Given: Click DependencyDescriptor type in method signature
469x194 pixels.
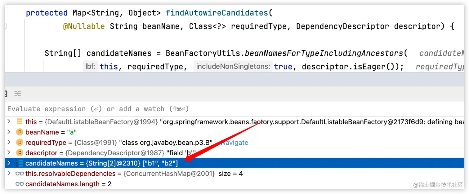Looking at the screenshot, I should click(342, 26).
